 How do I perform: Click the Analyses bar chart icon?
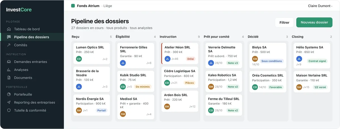[9, 70]
